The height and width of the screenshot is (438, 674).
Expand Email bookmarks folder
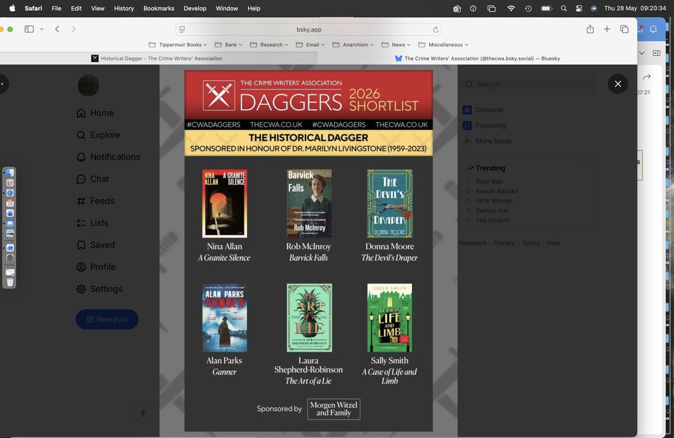click(311, 45)
